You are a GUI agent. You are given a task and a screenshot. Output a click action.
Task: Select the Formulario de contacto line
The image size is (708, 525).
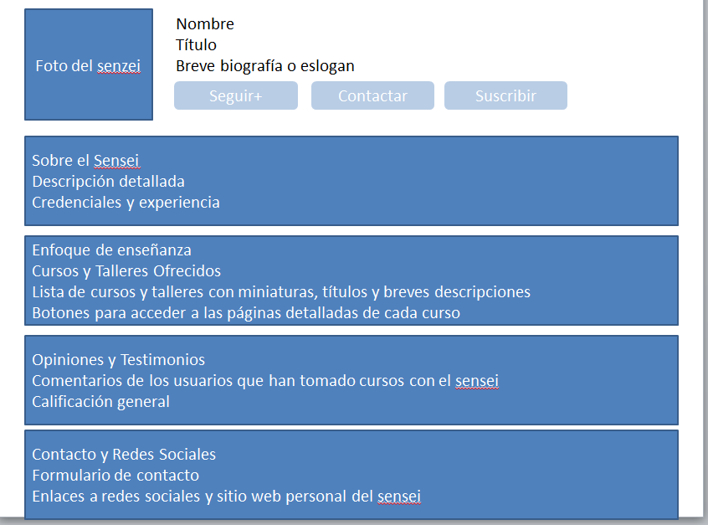115,476
